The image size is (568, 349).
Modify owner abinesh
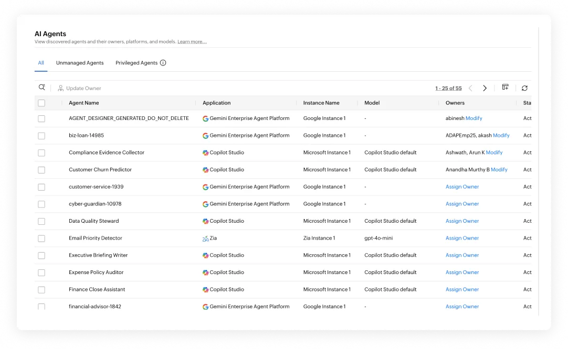coord(474,118)
